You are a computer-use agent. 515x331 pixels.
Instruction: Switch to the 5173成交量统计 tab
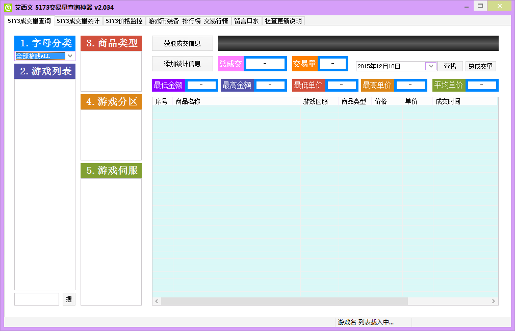click(x=78, y=21)
